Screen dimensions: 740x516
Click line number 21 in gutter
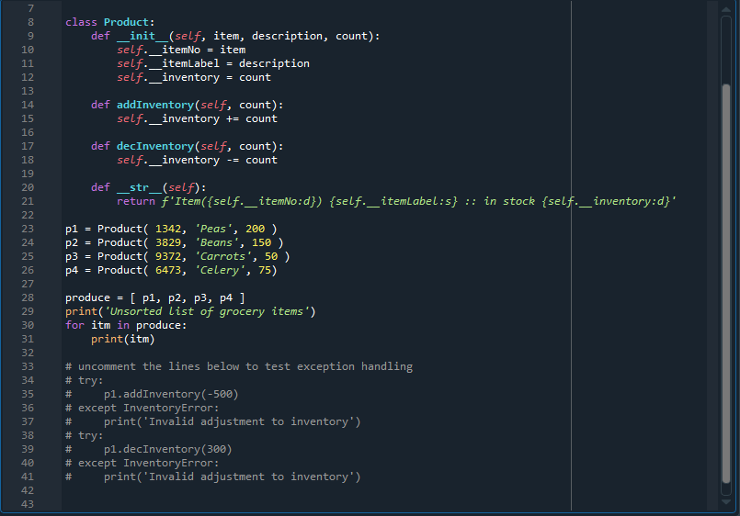coord(28,201)
